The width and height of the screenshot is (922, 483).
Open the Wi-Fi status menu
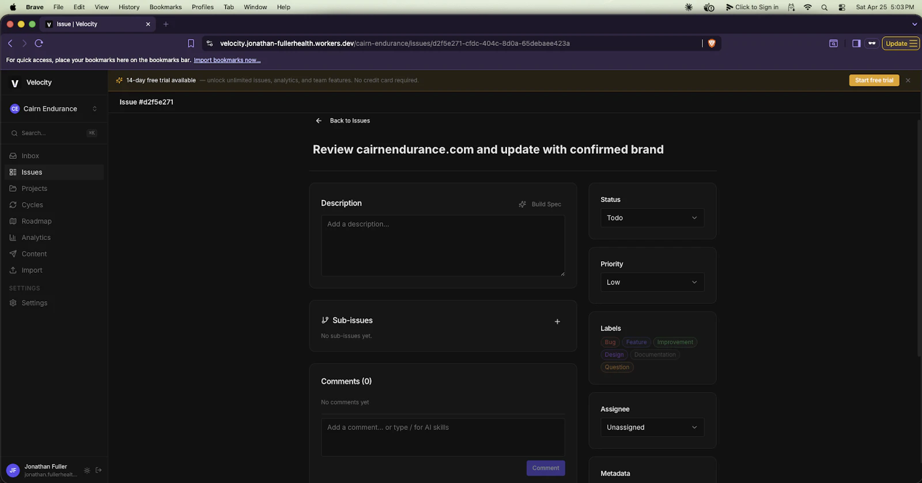tap(808, 7)
